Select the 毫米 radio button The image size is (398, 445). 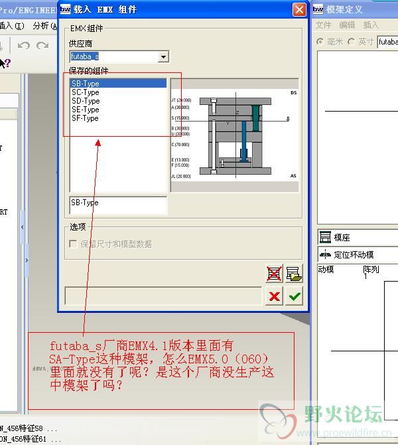320,42
